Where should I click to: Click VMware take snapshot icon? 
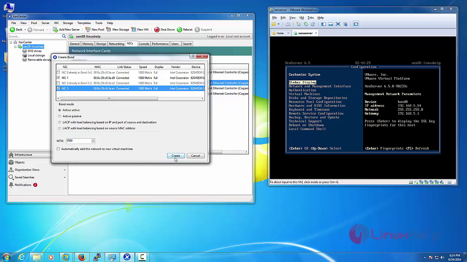(298, 24)
